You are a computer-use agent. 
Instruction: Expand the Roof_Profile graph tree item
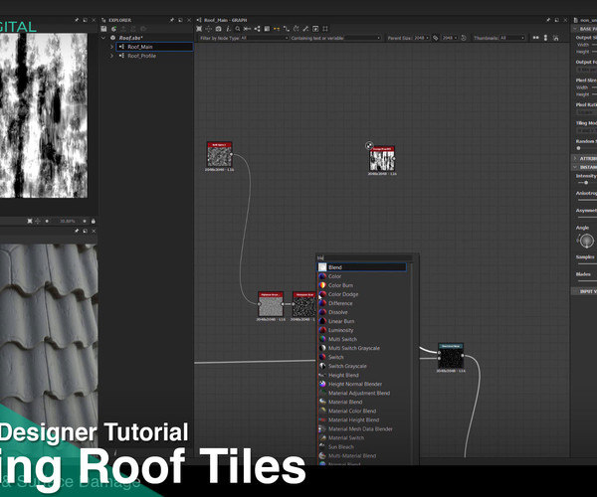pyautogui.click(x=111, y=56)
